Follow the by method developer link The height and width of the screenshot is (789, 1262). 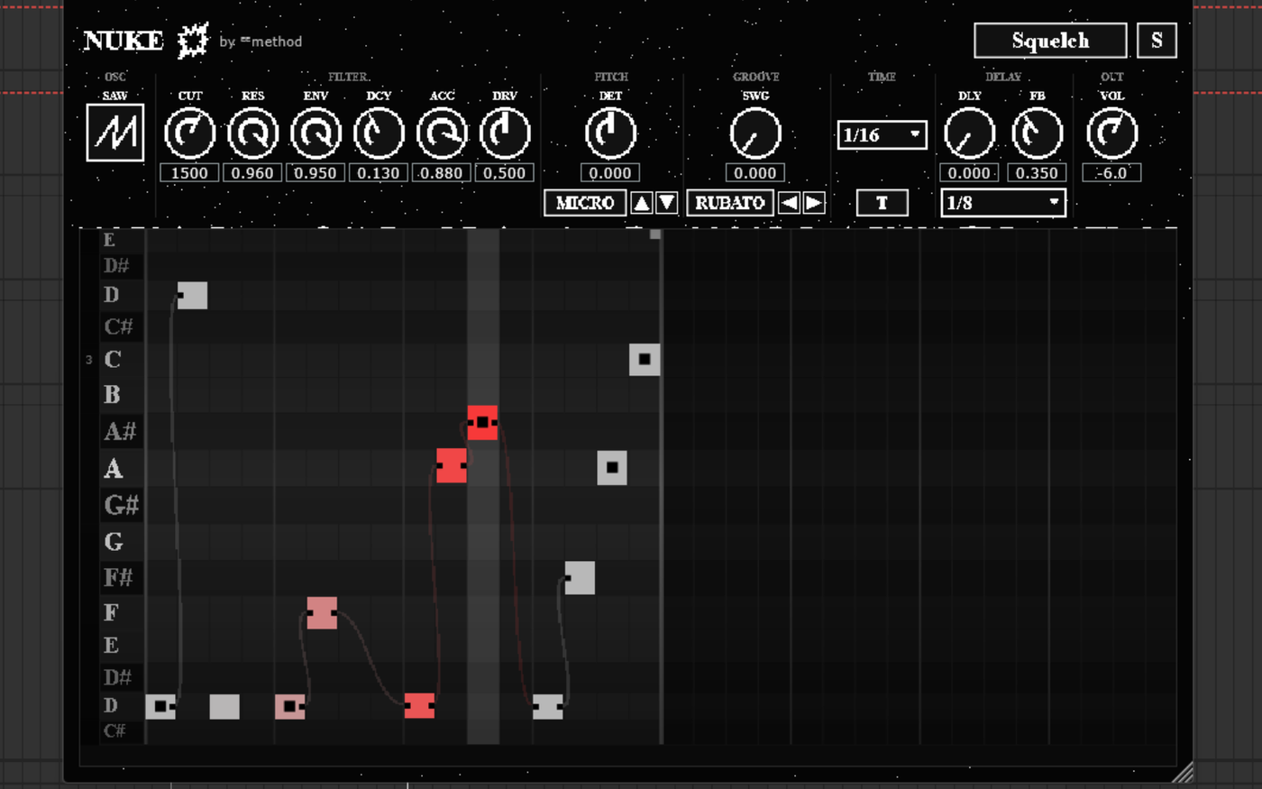point(261,41)
